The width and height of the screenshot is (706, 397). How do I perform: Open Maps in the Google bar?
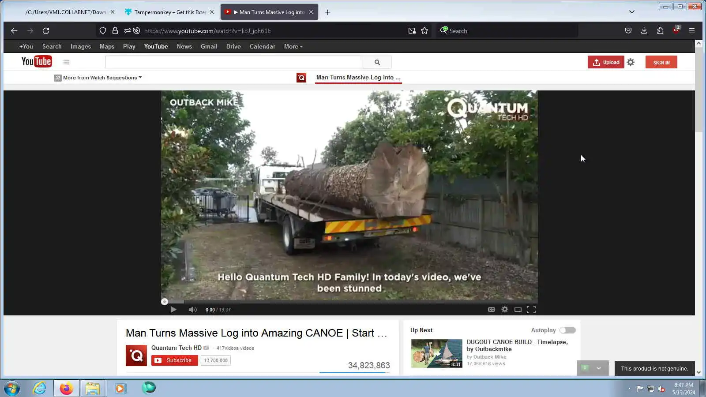pos(107,47)
